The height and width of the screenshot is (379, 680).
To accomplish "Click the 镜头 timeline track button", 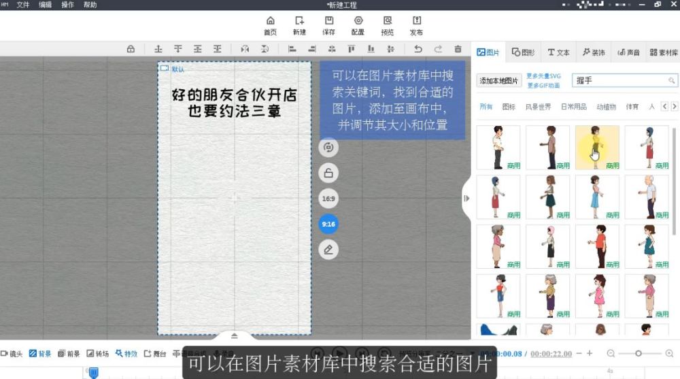I will (12, 353).
